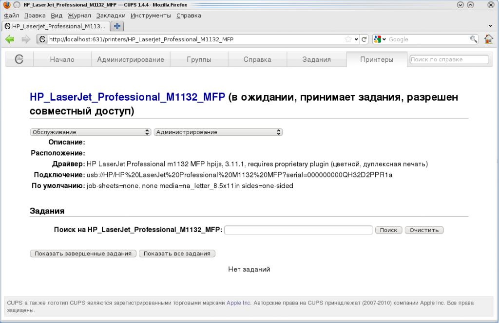Click the Firefox icon in the title bar
Screen dimensions: 499x323
pyautogui.click(x=7, y=5)
